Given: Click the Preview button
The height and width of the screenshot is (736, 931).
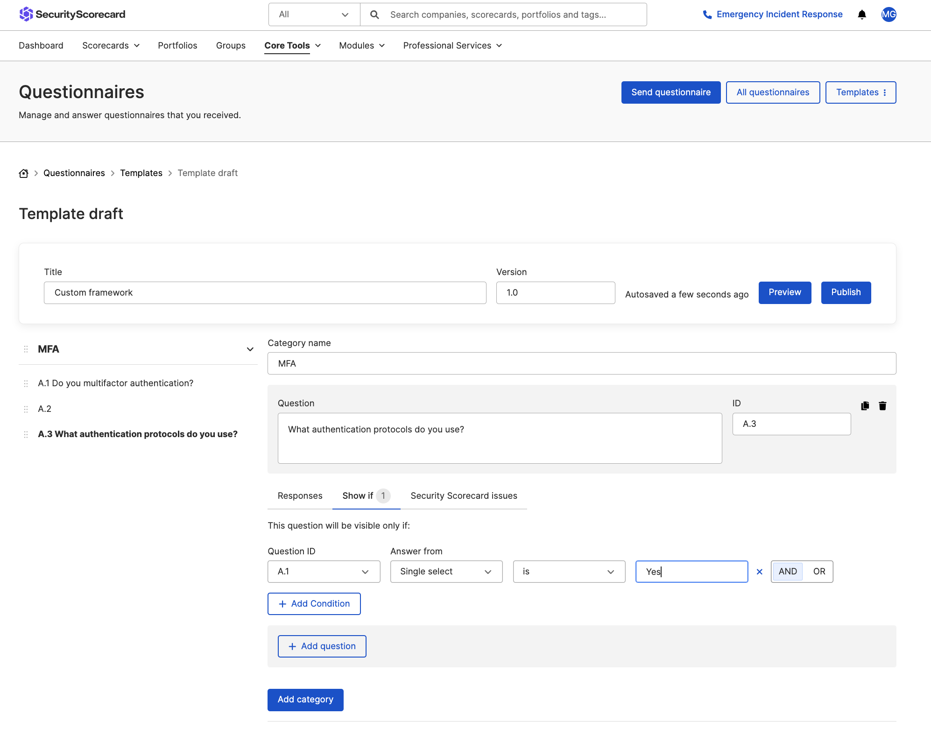Looking at the screenshot, I should [x=784, y=293].
